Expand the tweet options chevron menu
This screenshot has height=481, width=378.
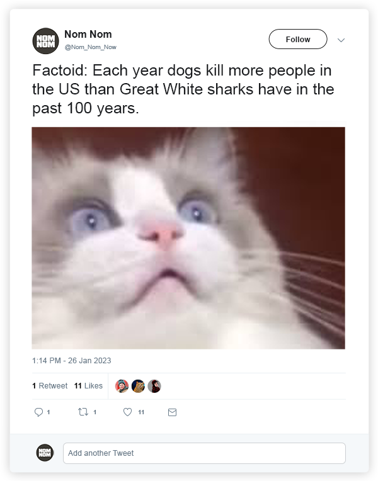(341, 40)
